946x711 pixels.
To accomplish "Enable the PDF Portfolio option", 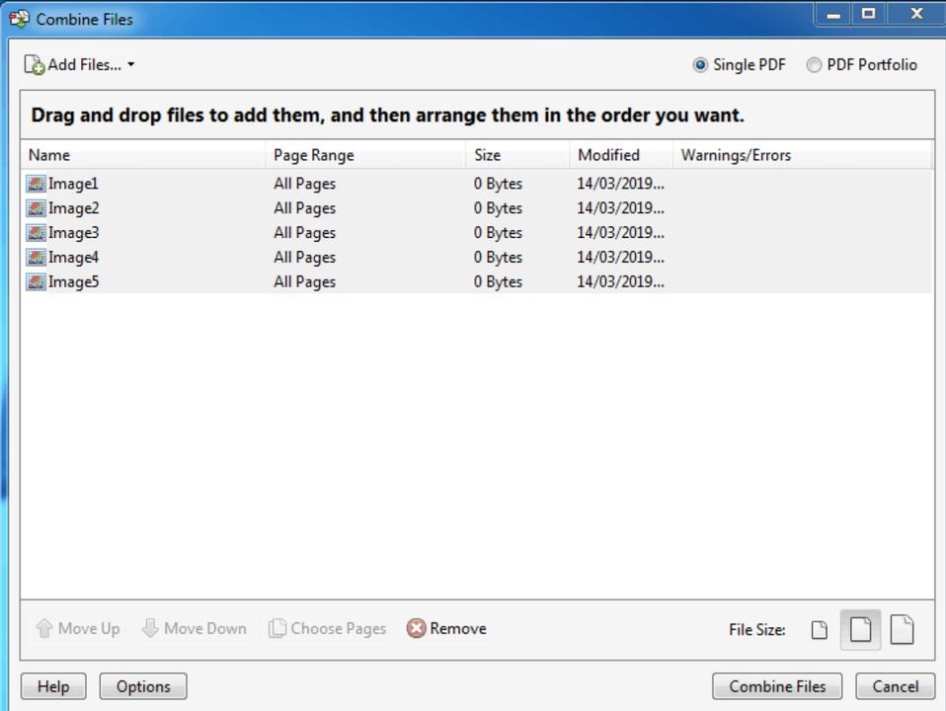I will (x=814, y=64).
